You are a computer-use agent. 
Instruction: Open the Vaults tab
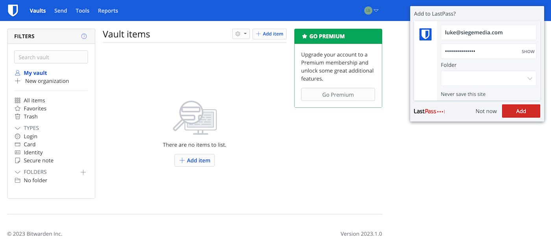click(38, 11)
